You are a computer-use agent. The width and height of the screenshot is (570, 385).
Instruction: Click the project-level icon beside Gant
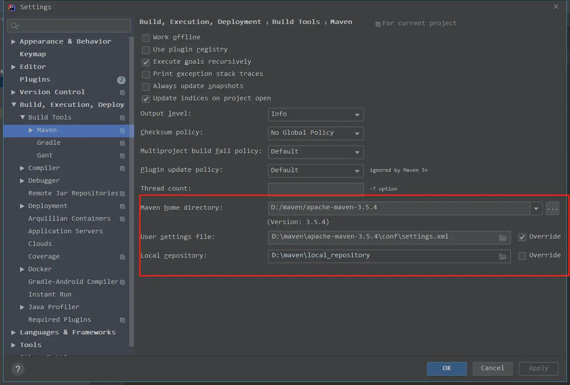coord(122,156)
